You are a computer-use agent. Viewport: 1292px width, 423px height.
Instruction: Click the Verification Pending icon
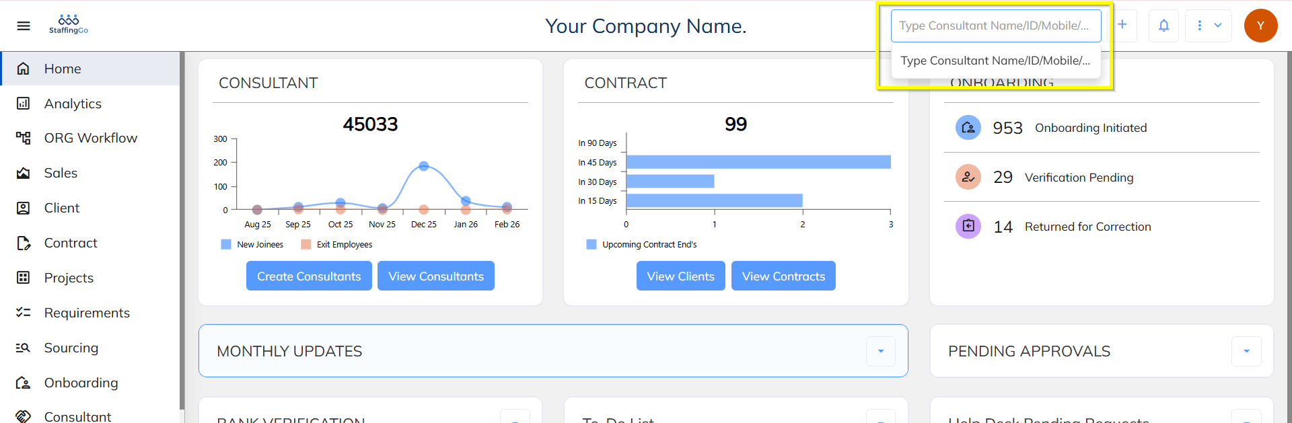[968, 178]
